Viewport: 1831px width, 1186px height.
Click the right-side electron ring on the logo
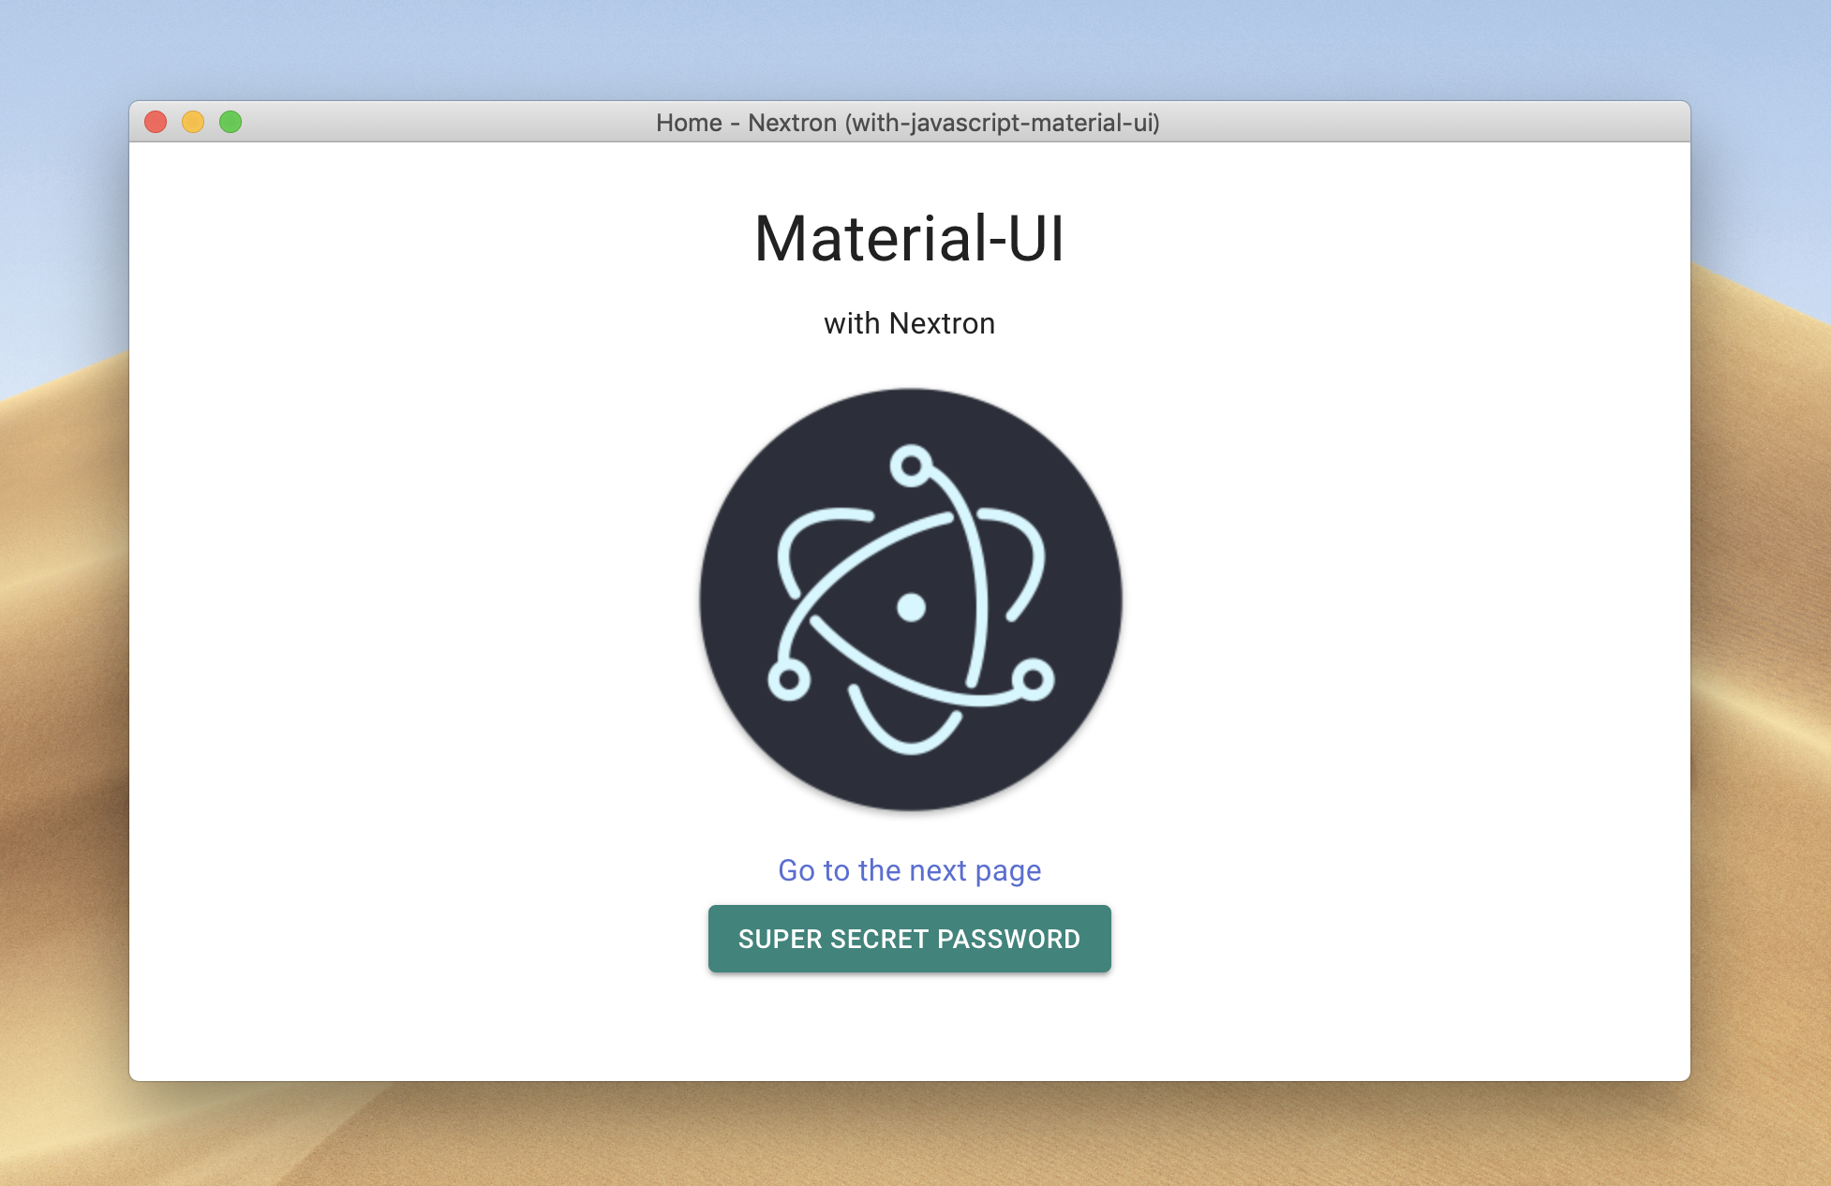point(1033,680)
